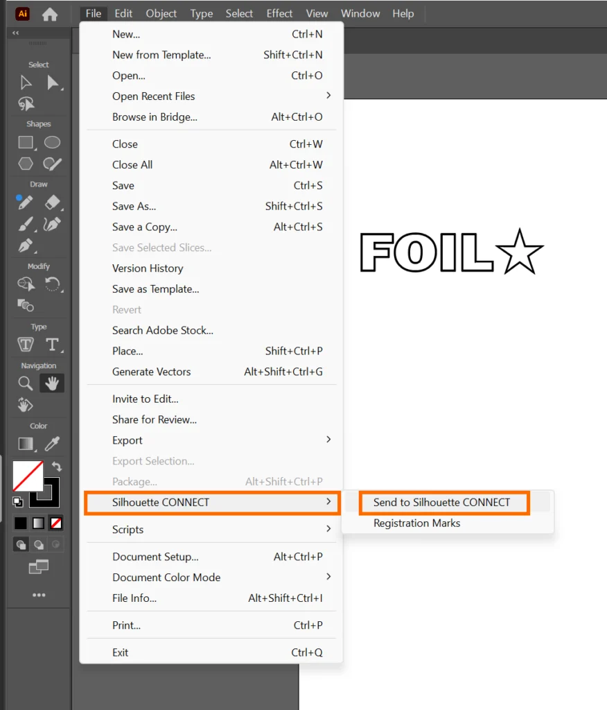Click Registration Marks in the submenu

[416, 523]
